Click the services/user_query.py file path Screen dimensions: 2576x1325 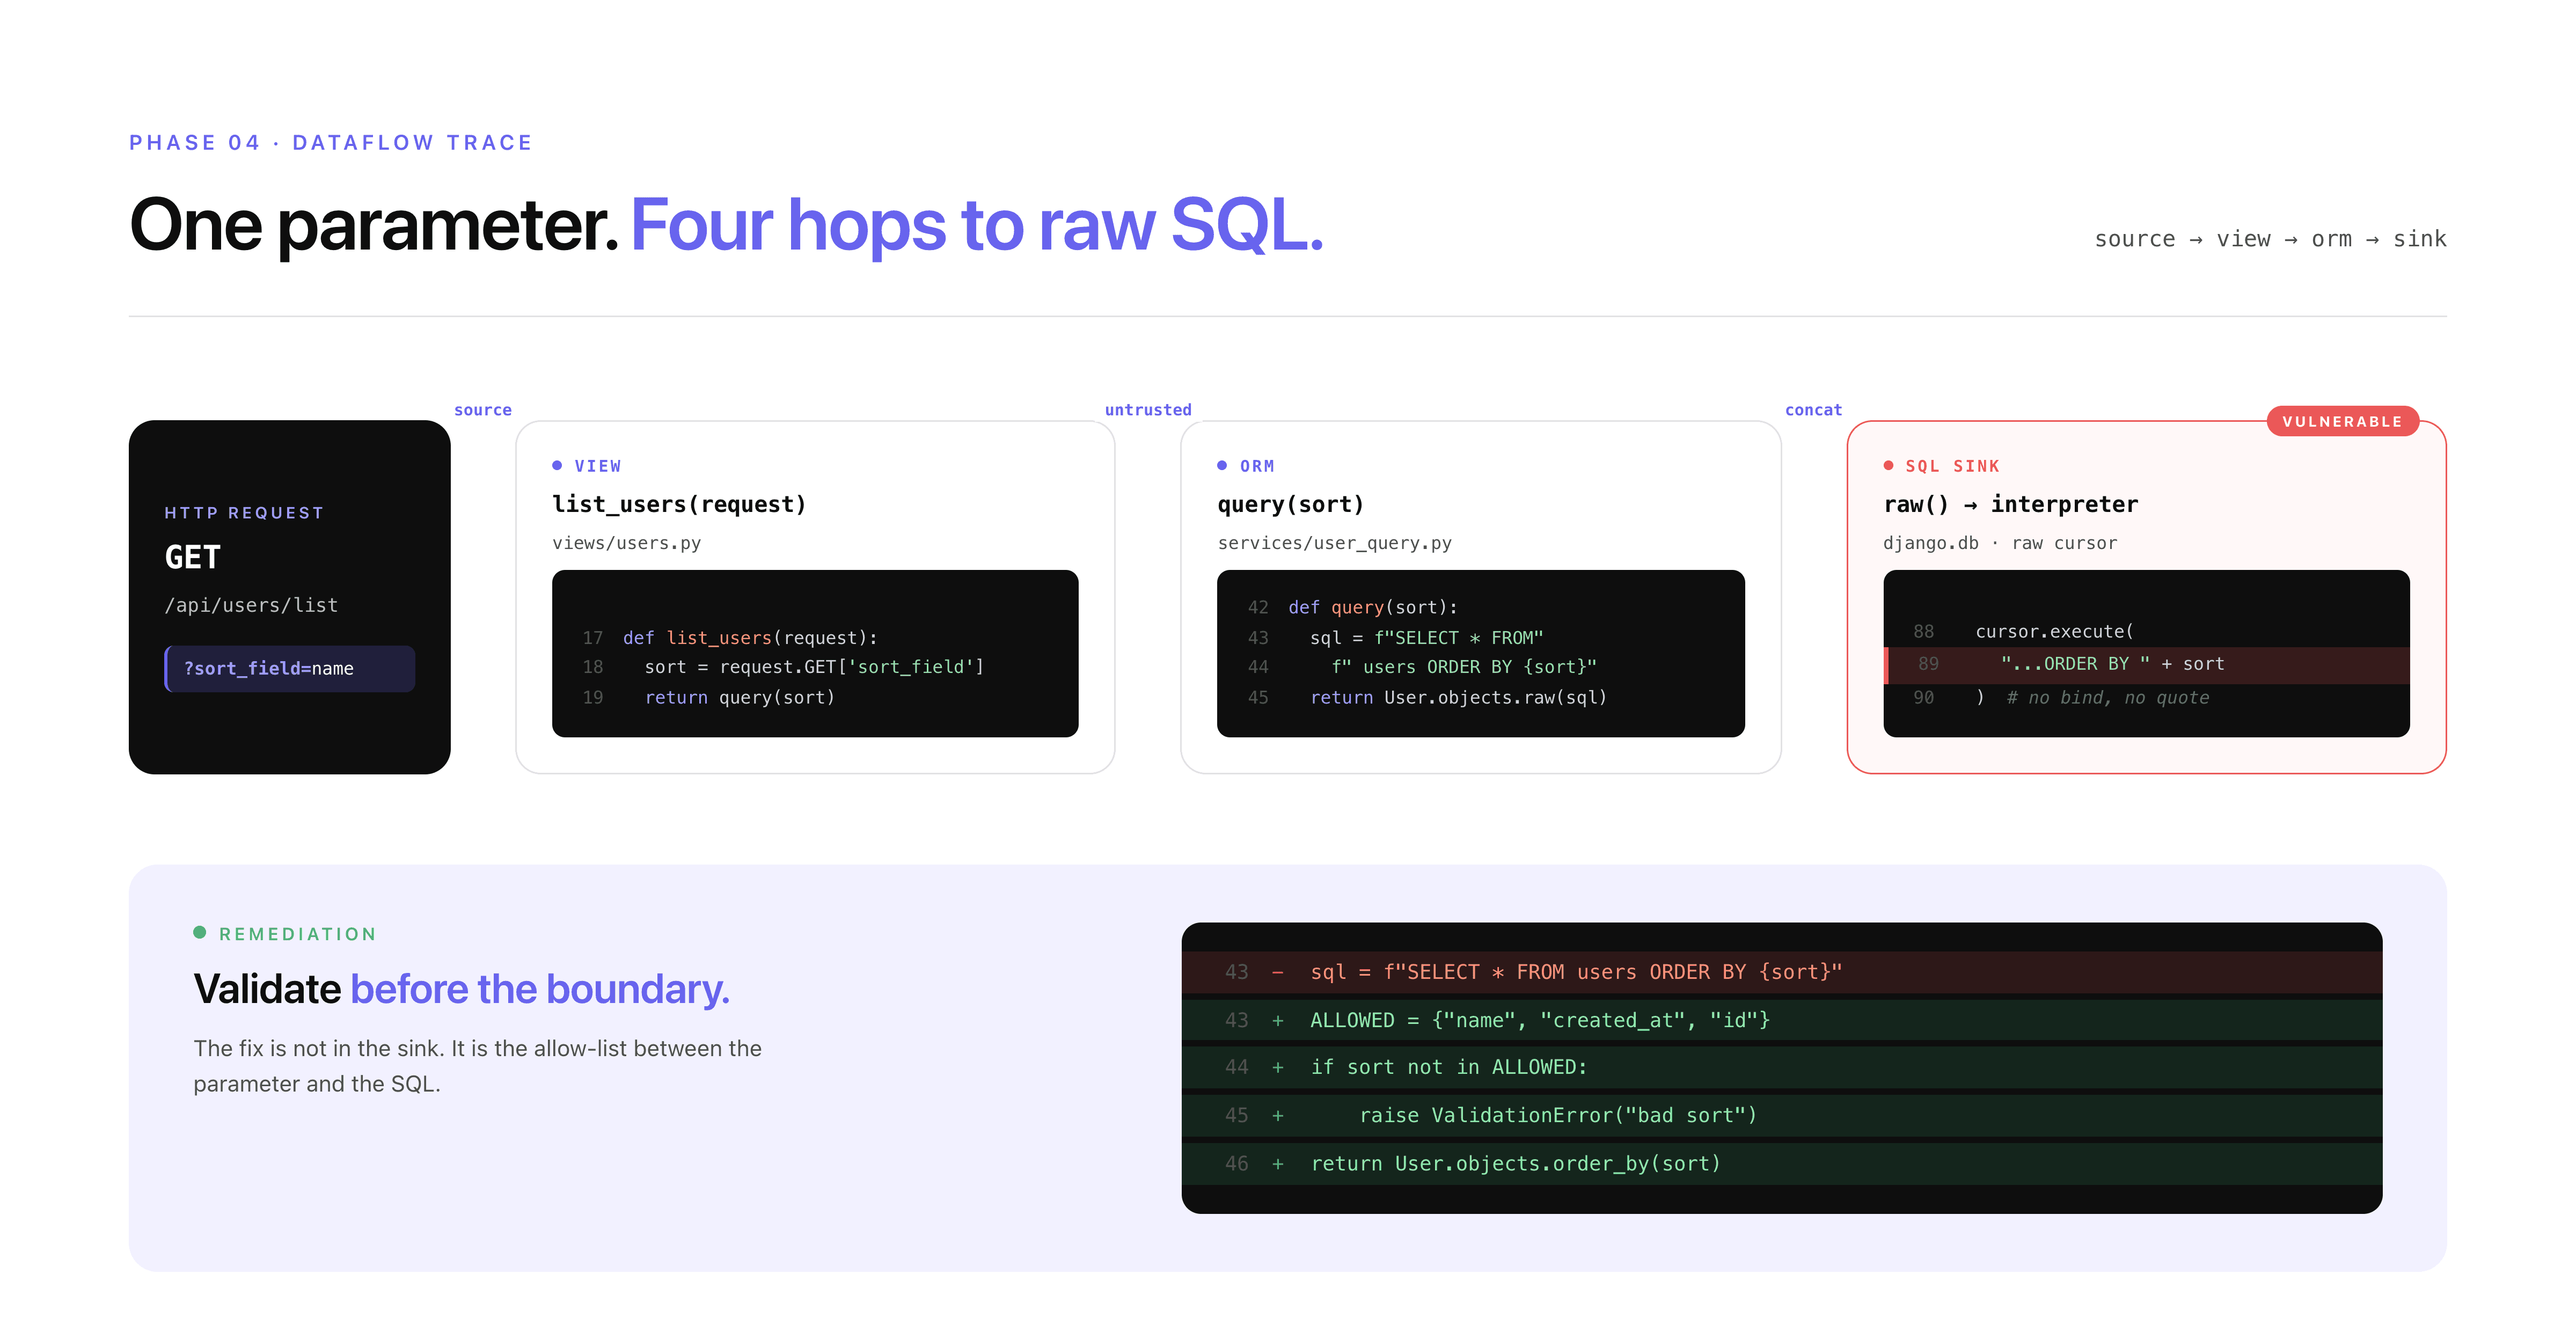pyautogui.click(x=1334, y=543)
